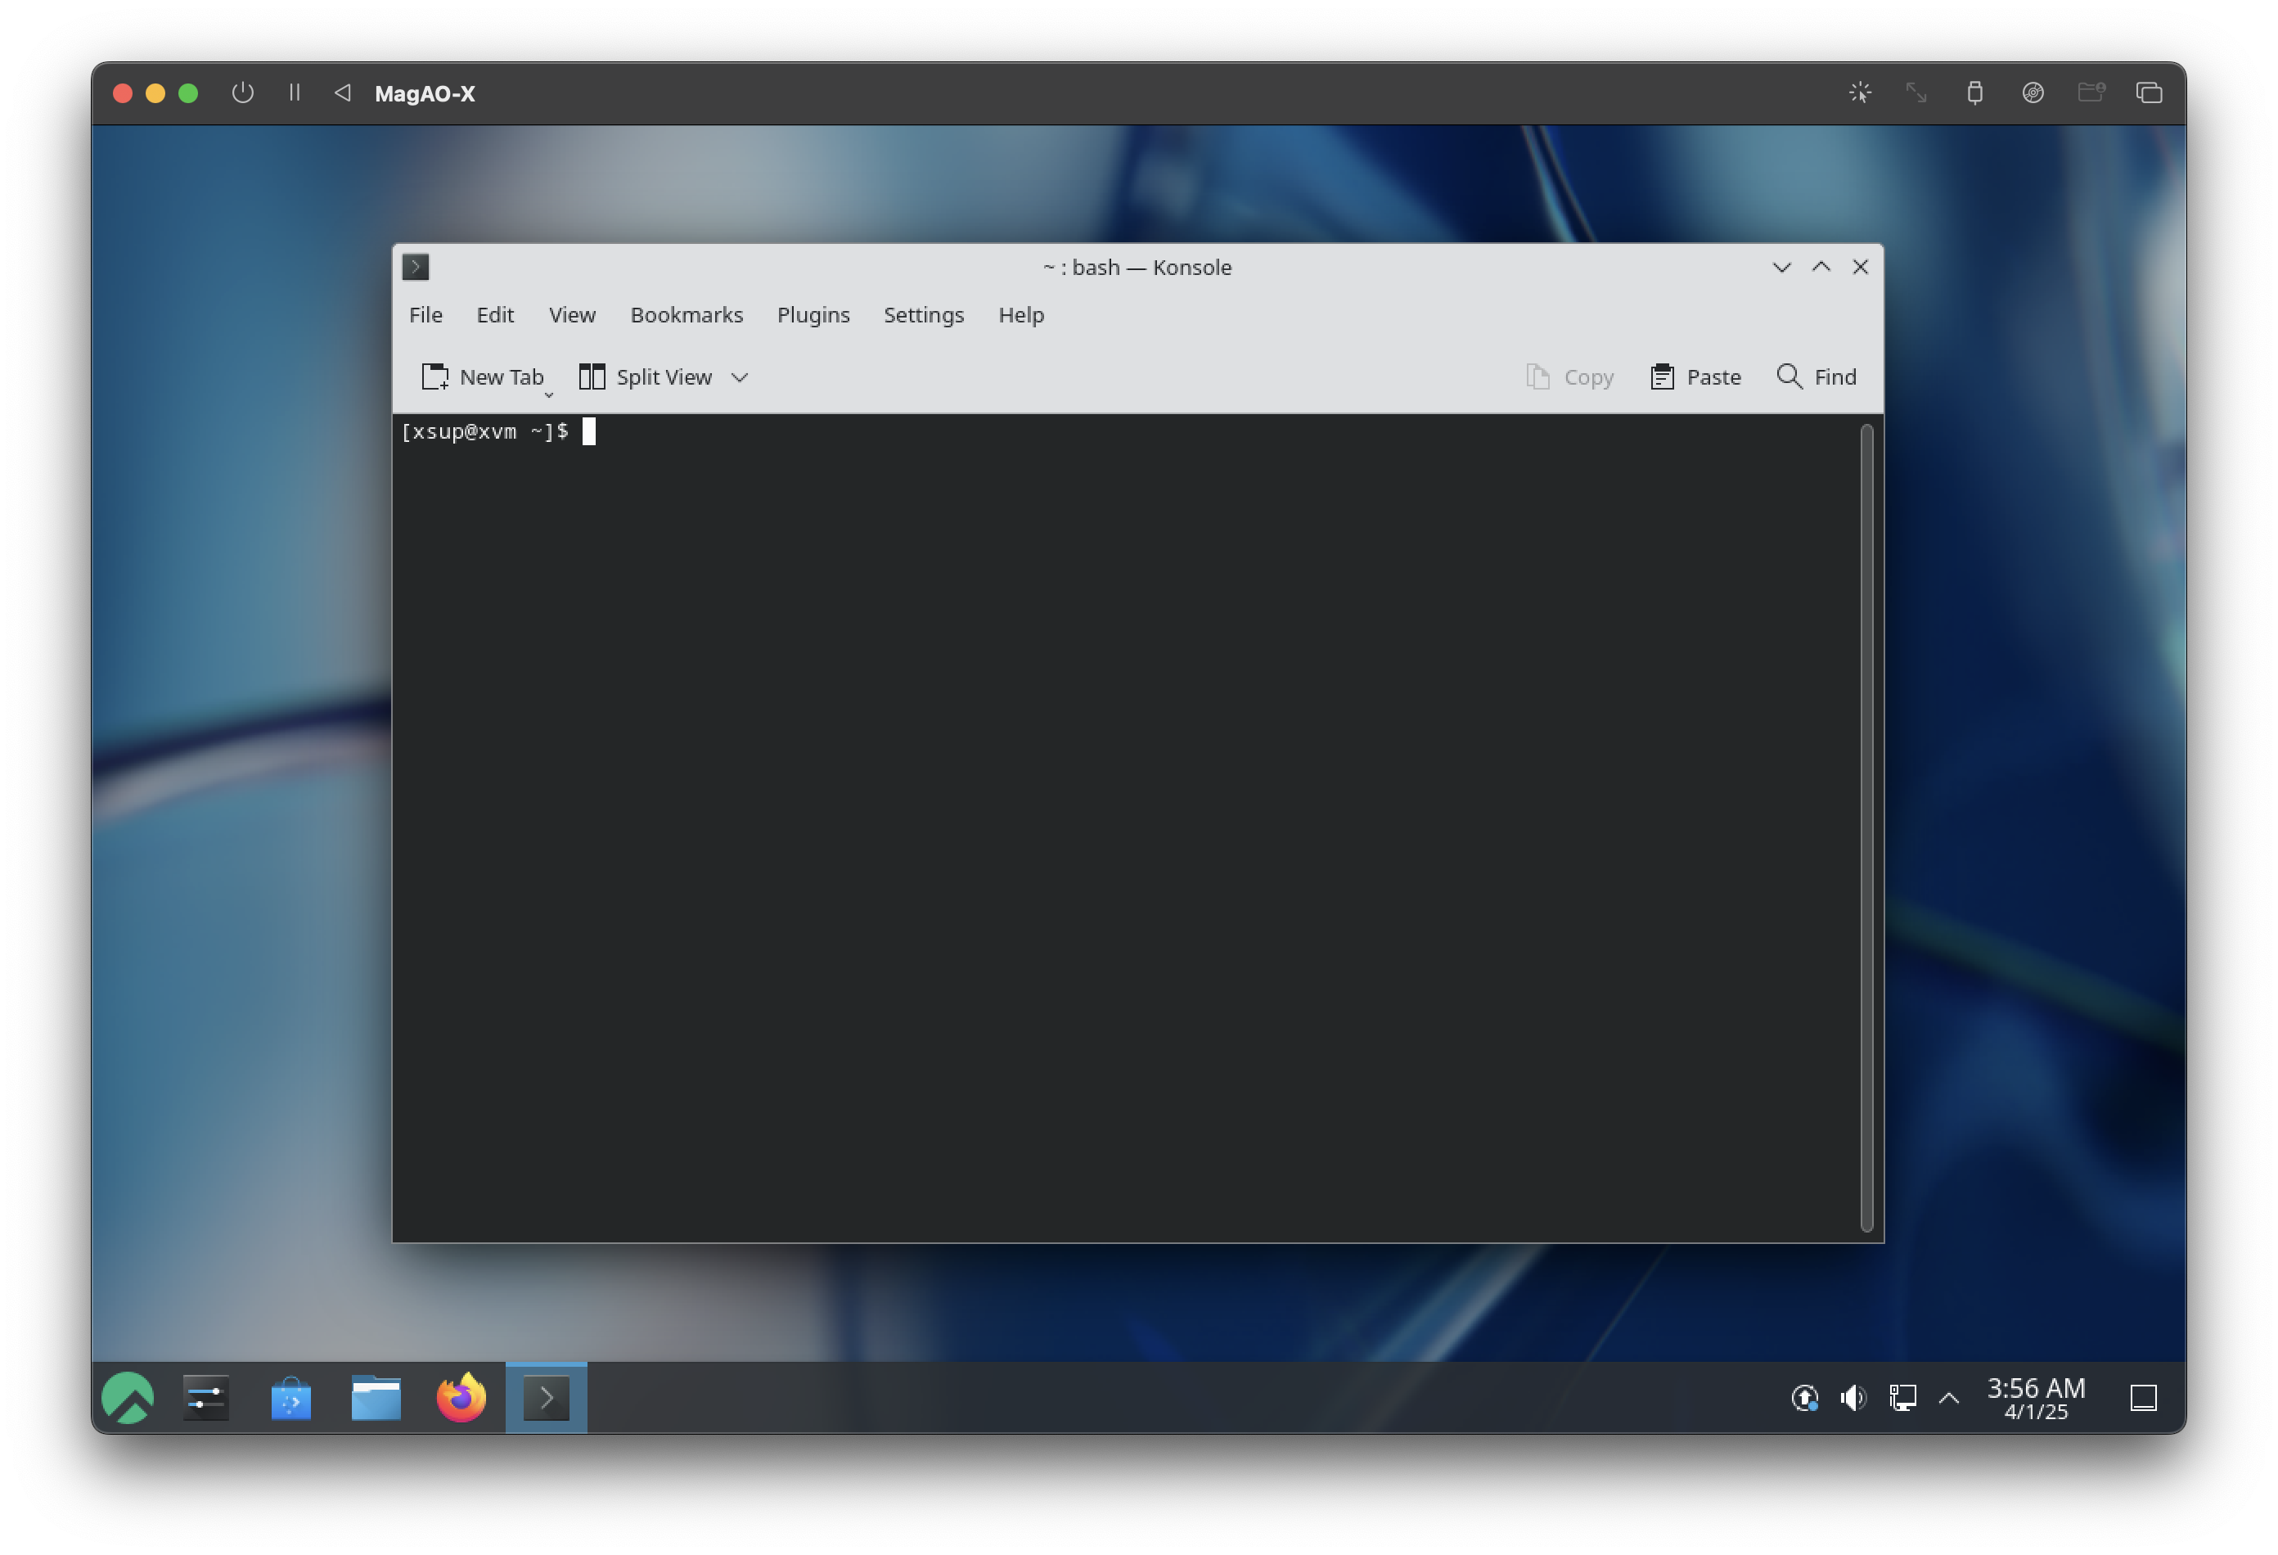Expand the Split View dropdown arrow
The image size is (2278, 1555).
740,377
